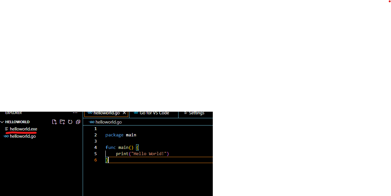Click the Go icon on helloworld.go tab
391x196 pixels.
[90, 113]
